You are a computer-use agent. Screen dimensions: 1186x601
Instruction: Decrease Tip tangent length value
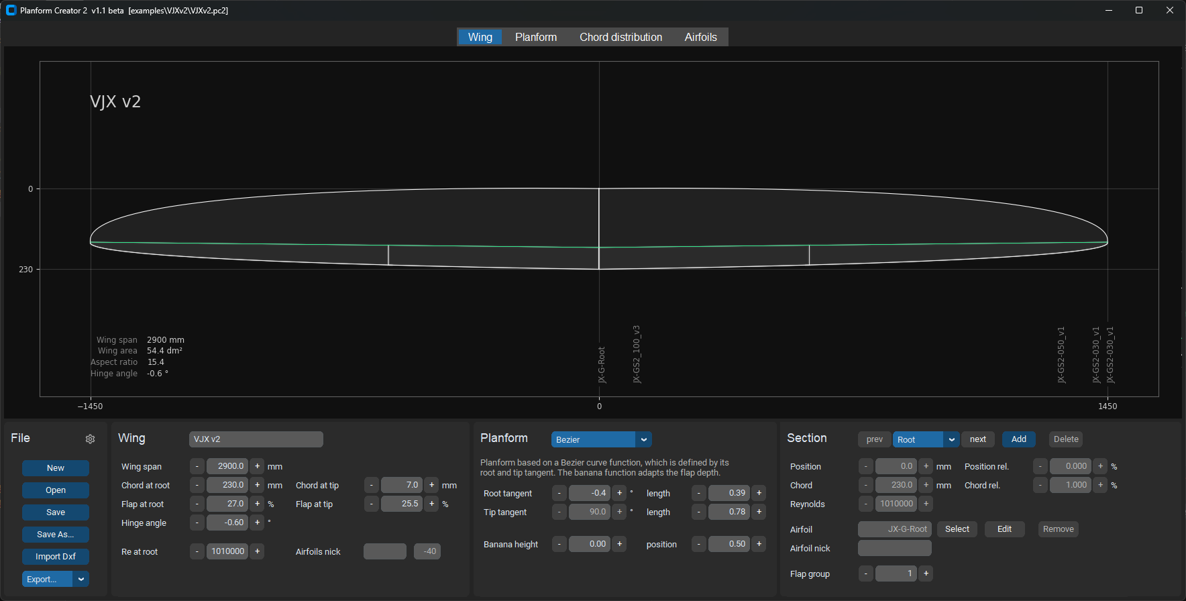click(699, 512)
